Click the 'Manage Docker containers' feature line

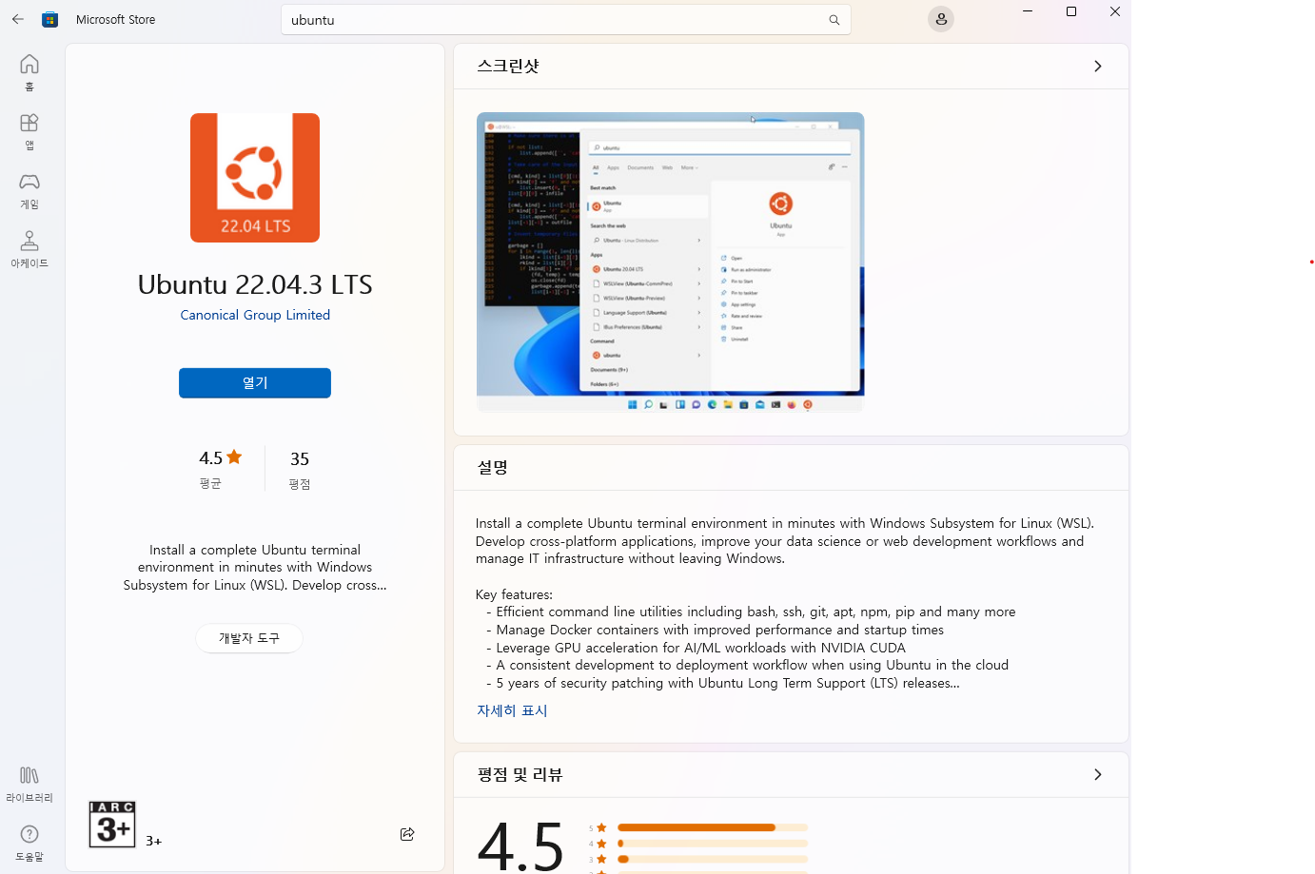pos(715,630)
